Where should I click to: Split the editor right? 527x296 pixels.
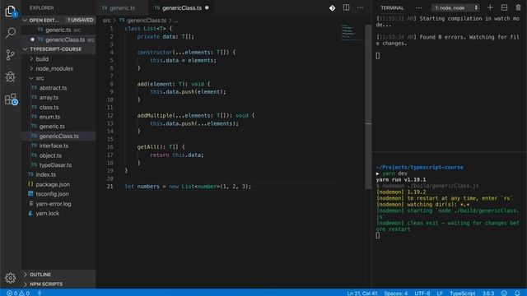click(346, 7)
